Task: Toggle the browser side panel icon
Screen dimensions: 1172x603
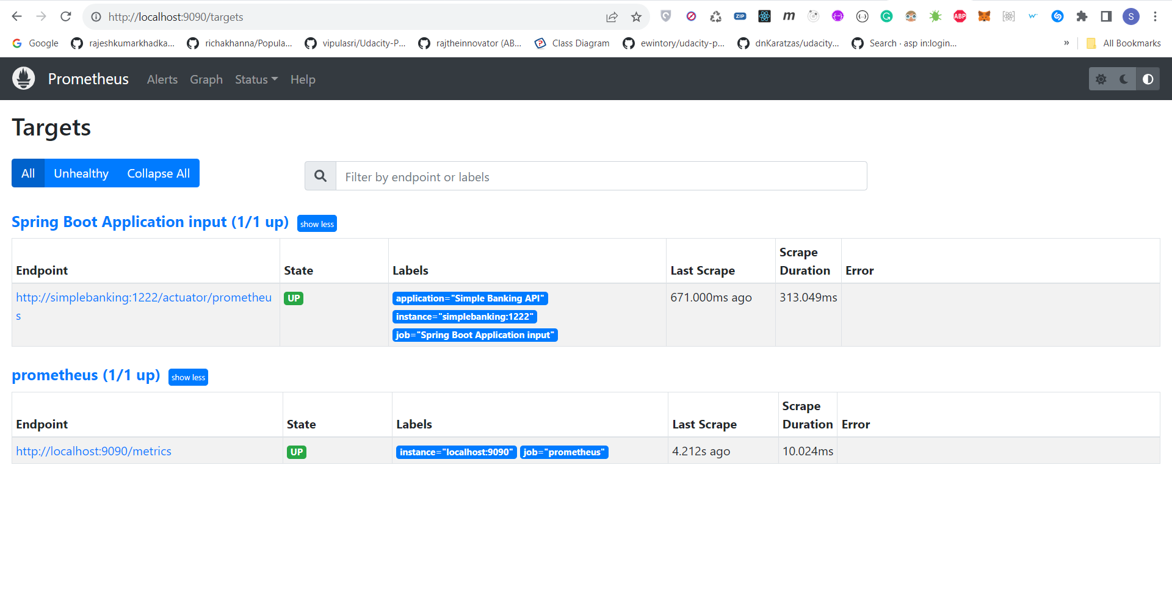Action: pos(1106,16)
